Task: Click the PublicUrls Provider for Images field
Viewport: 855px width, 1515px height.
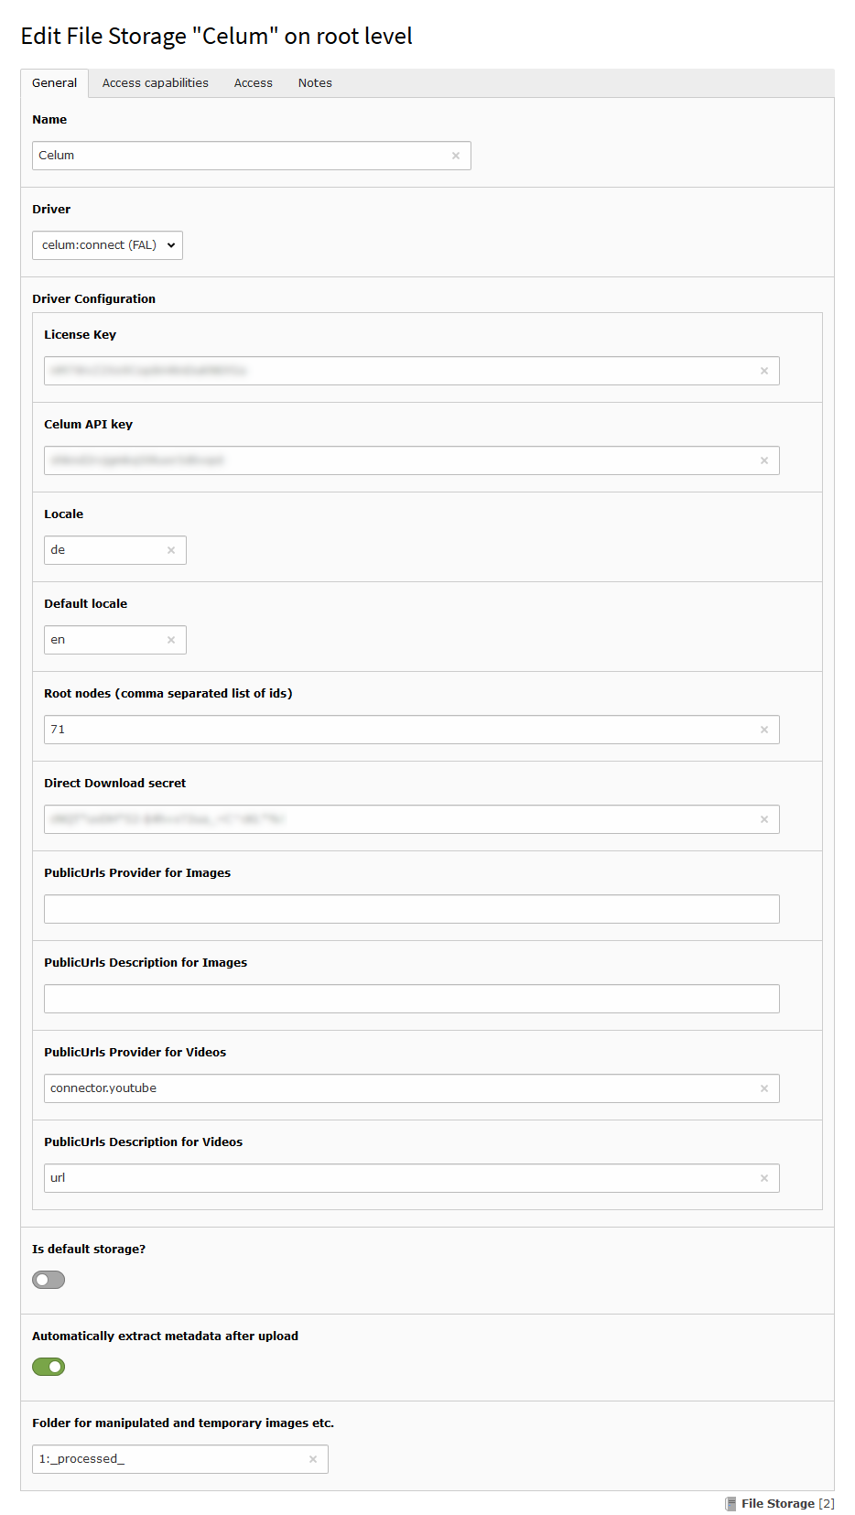Action: 412,909
